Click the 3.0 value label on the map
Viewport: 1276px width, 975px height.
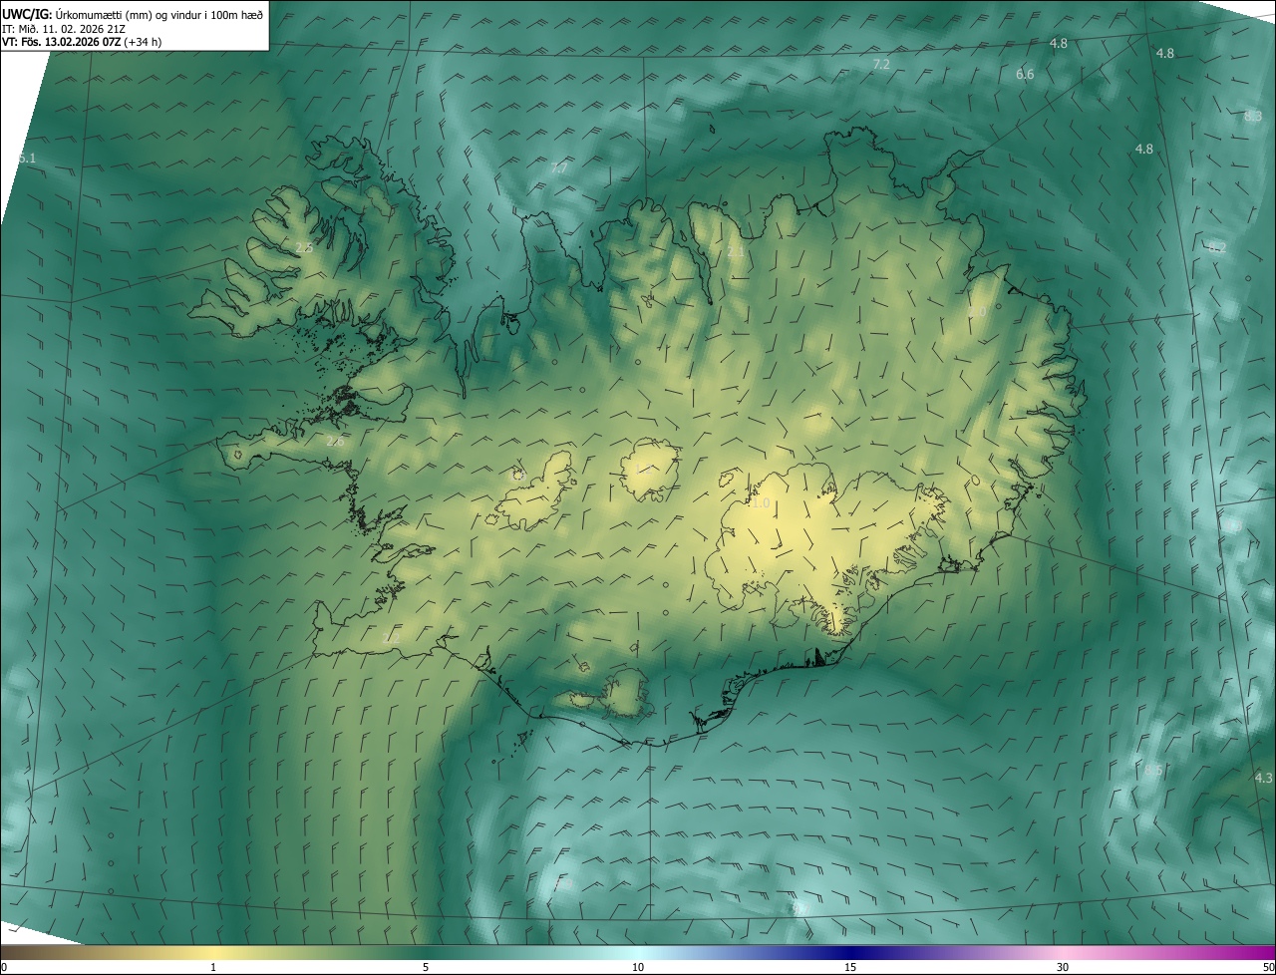coord(977,312)
